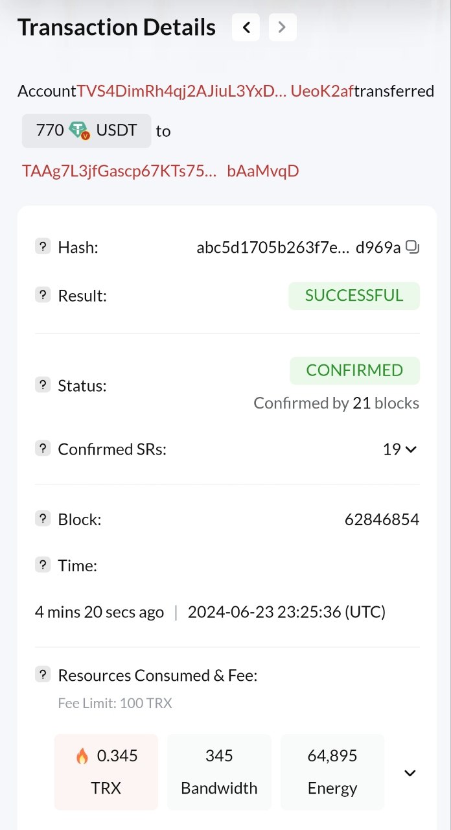
Task: Click the help icon beside Hash
Action: [x=42, y=246]
